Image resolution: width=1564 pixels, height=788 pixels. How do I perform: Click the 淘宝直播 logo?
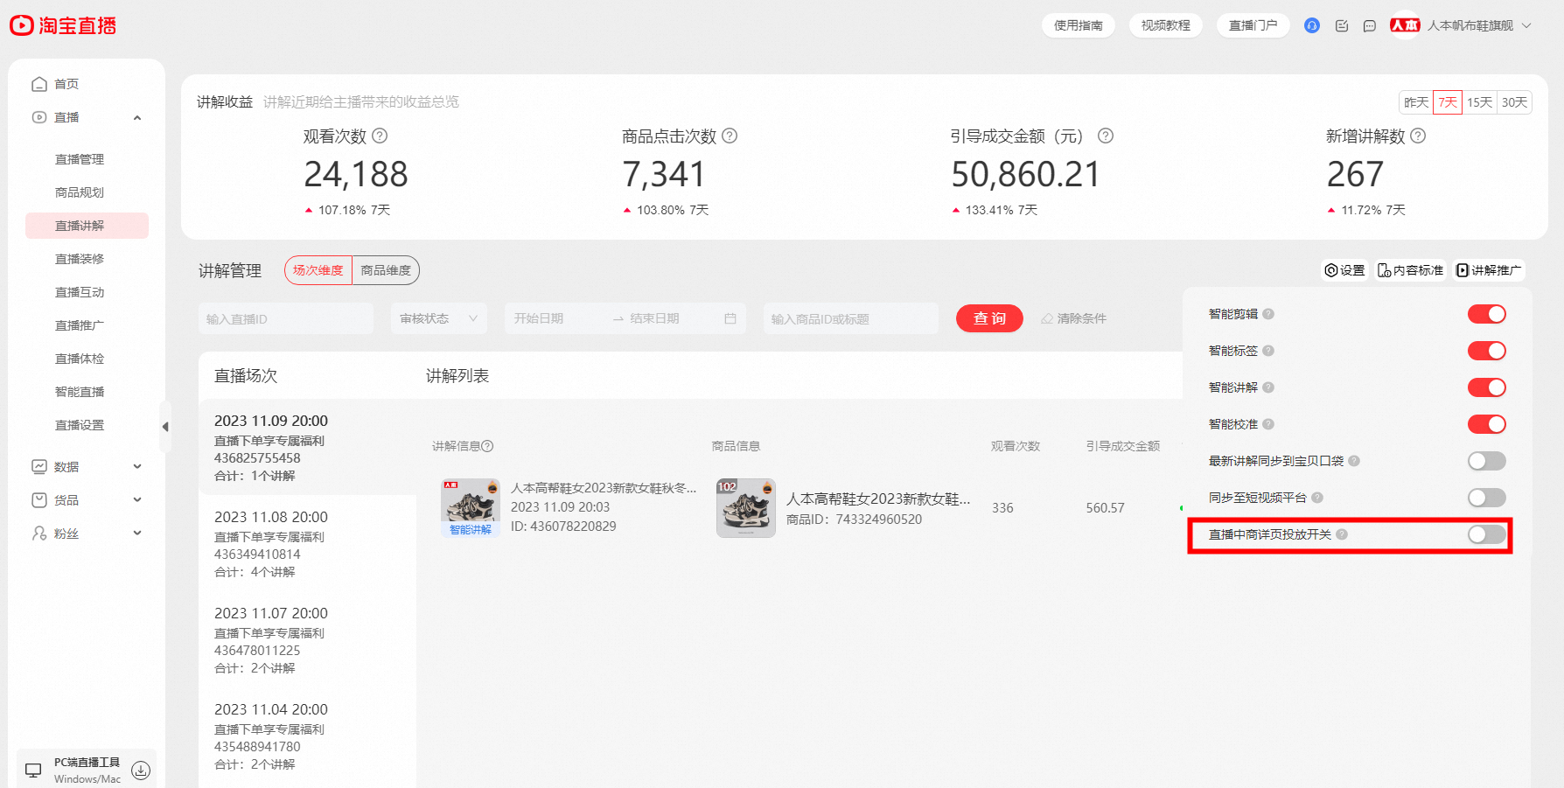(x=63, y=25)
